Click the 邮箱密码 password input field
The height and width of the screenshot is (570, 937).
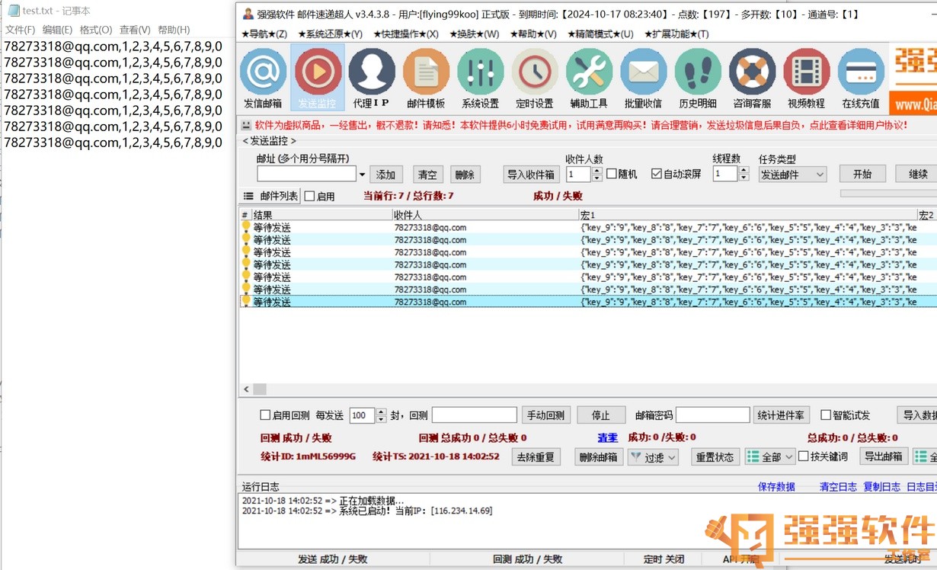pyautogui.click(x=713, y=415)
